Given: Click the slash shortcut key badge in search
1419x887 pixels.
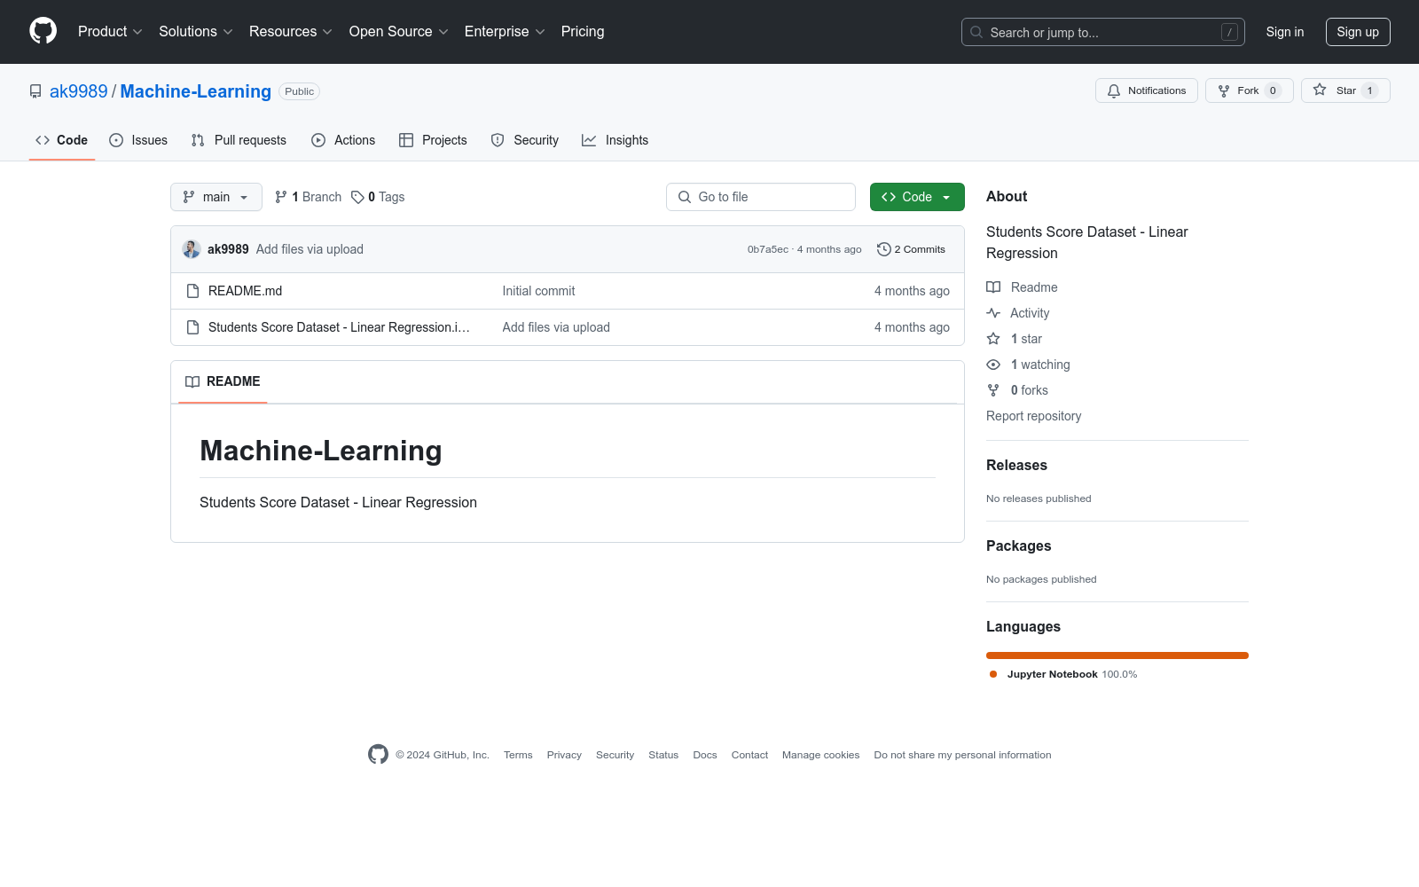Looking at the screenshot, I should [1229, 32].
